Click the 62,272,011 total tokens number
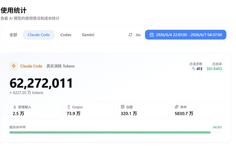 pyautogui.click(x=41, y=83)
